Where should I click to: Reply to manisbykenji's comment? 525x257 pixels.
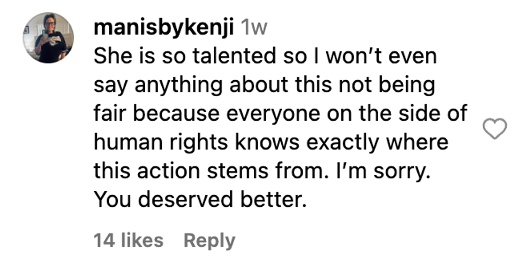(x=209, y=240)
